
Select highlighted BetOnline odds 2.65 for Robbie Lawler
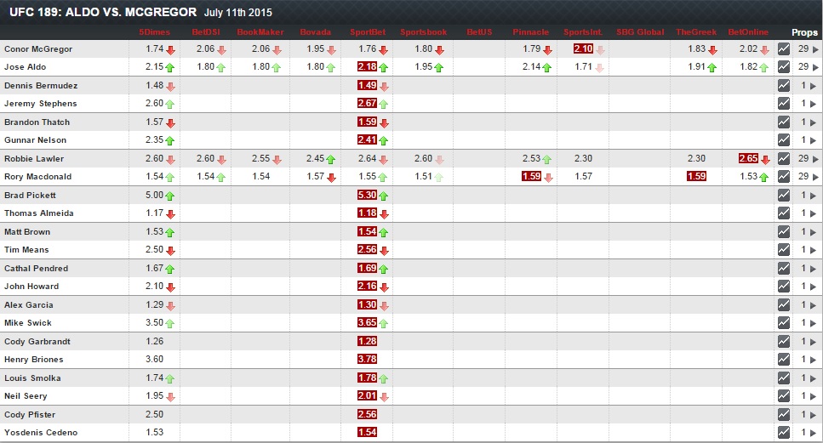[x=748, y=158]
